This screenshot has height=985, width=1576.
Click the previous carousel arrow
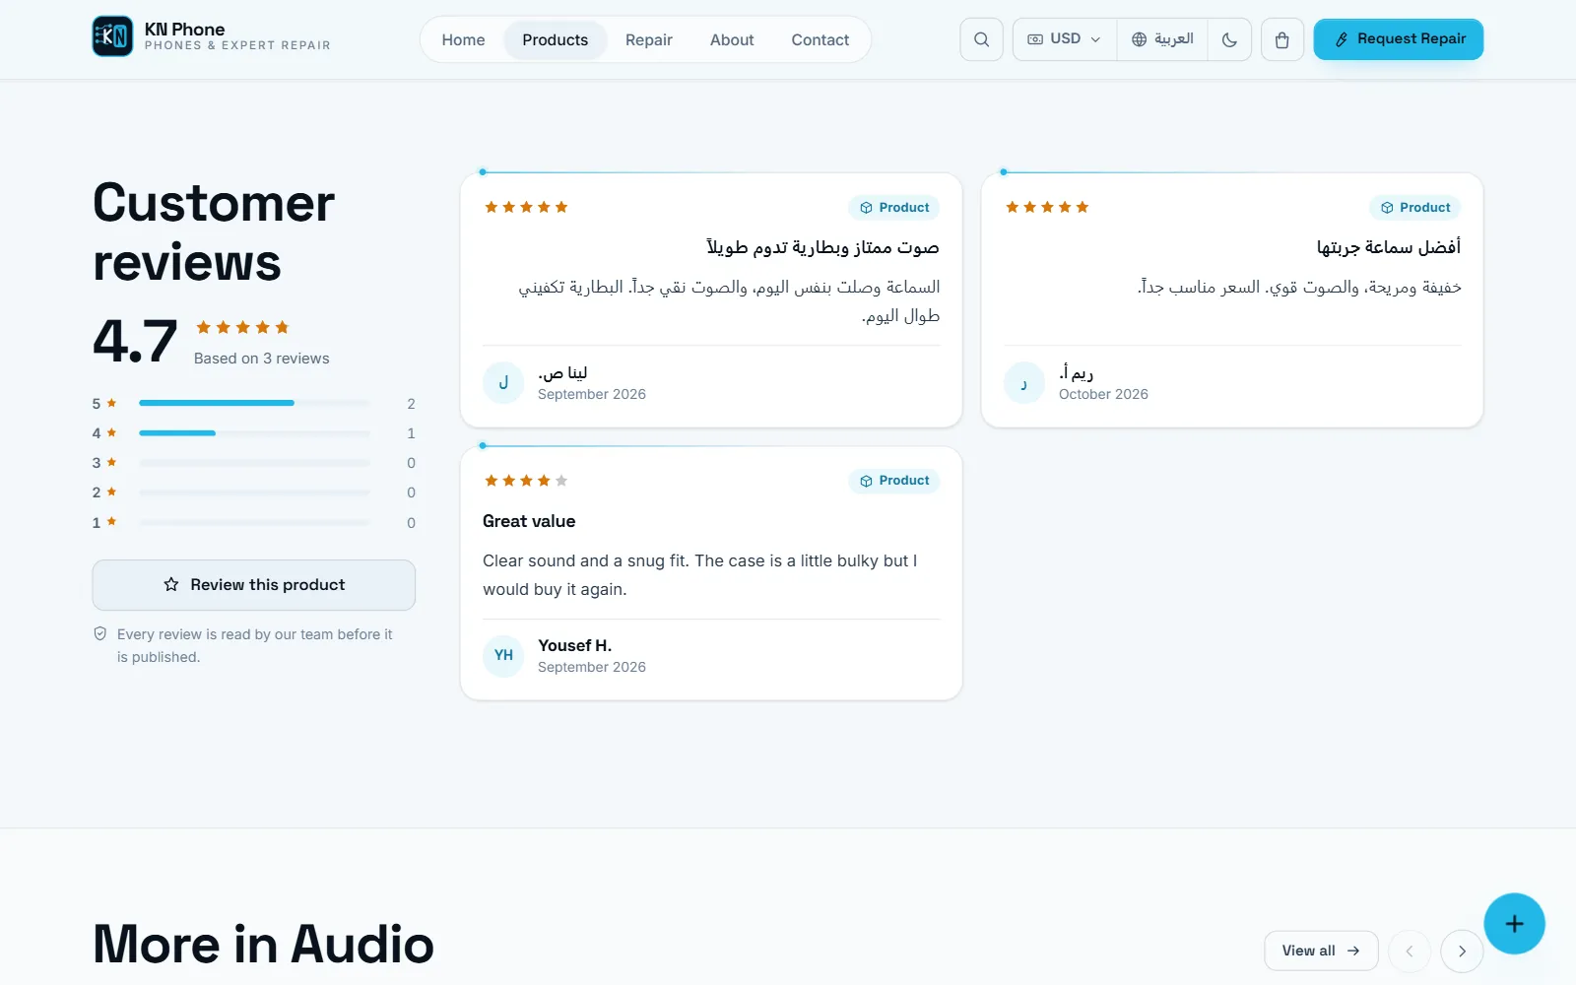1410,952
